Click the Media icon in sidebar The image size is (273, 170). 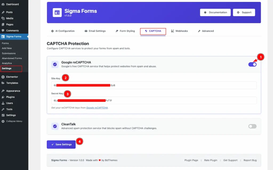[x=3, y=18]
